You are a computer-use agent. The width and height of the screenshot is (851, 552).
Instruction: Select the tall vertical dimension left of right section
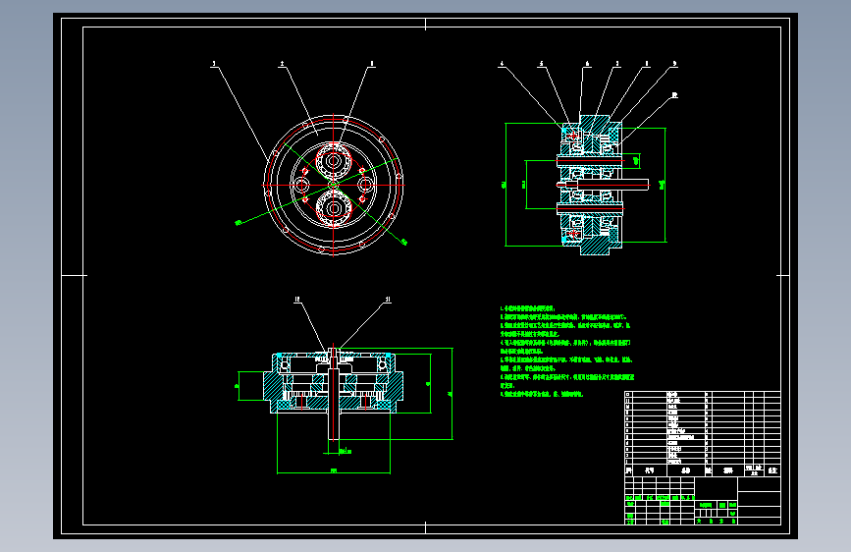(x=505, y=185)
